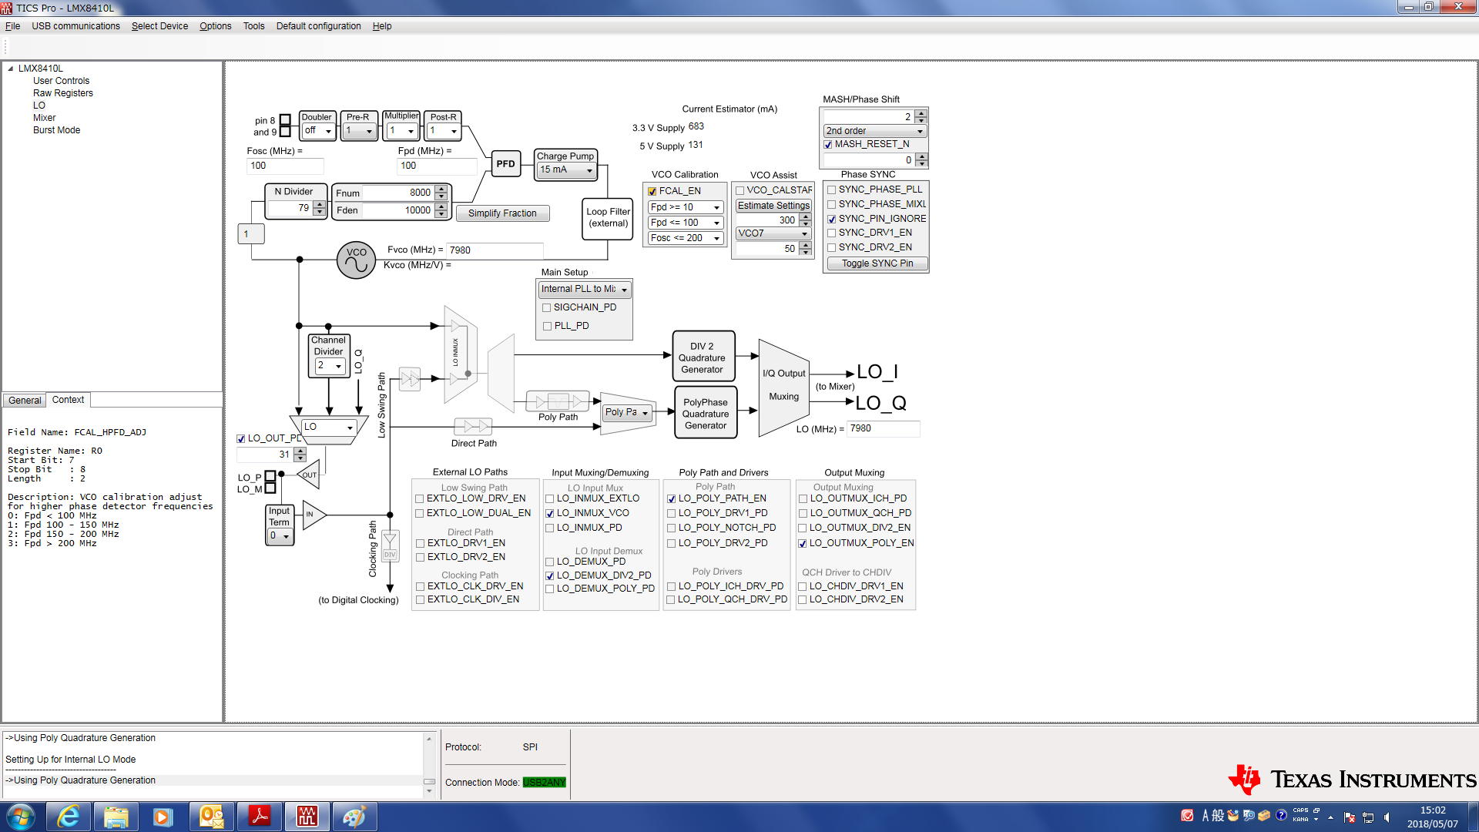Open Internal PLL to Mixer setup dropdown
1479x832 pixels.
click(584, 290)
